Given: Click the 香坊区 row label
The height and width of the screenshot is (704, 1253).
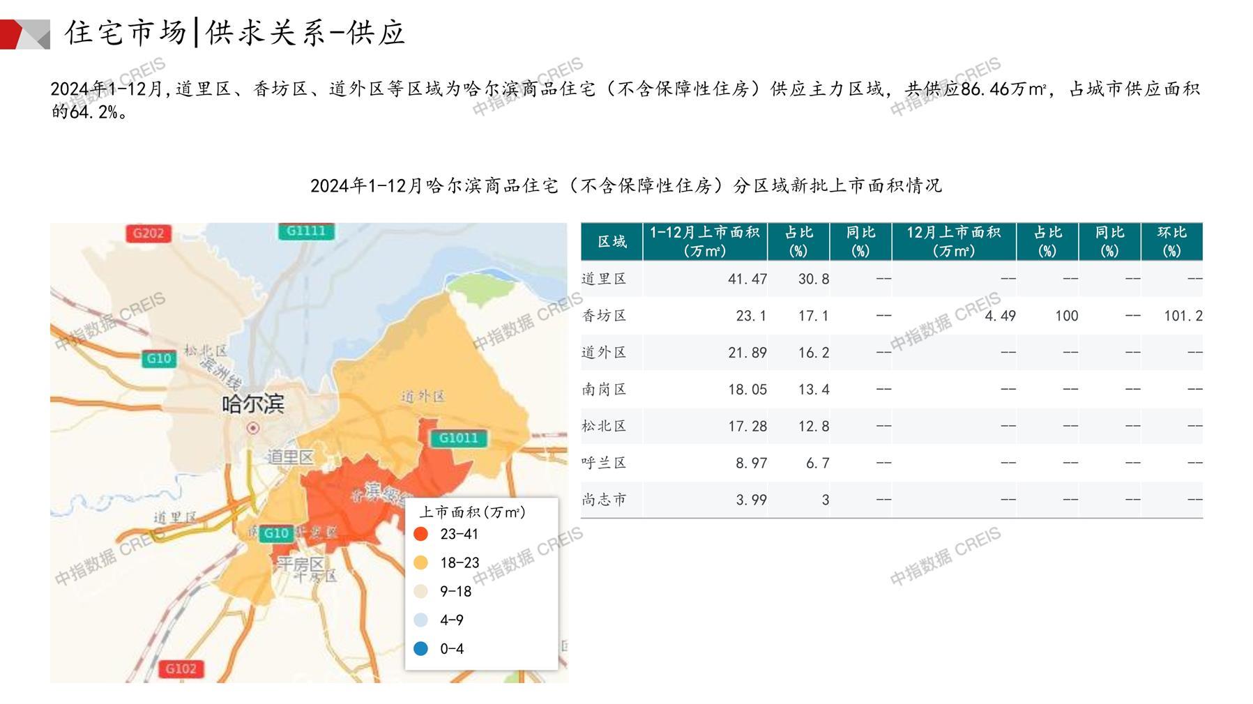Looking at the screenshot, I should [x=604, y=316].
